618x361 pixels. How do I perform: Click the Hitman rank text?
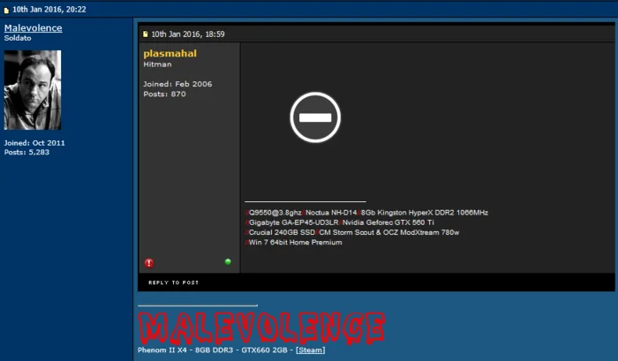click(157, 64)
